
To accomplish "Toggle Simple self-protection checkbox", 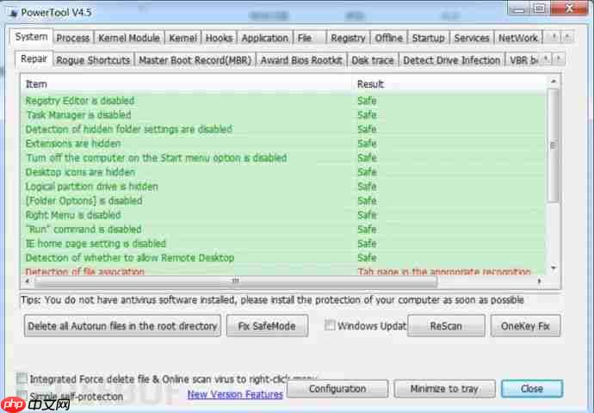I will point(22,396).
